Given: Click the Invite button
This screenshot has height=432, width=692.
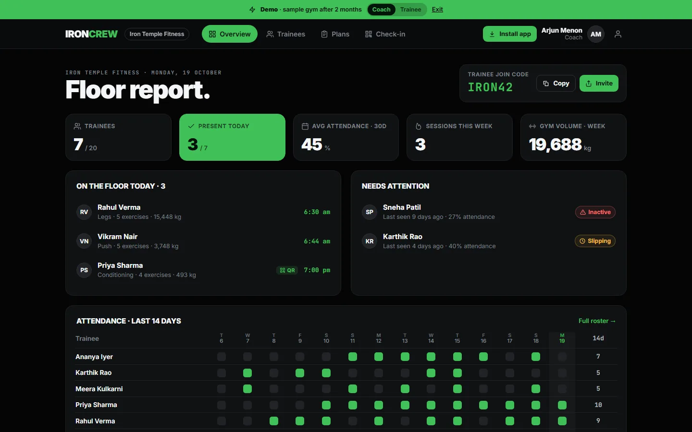Looking at the screenshot, I should tap(599, 84).
